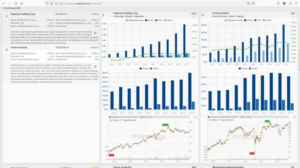The width and height of the screenshot is (300, 168).
Task: Open the Einstellungen settings gear
Action: tap(19, 8)
